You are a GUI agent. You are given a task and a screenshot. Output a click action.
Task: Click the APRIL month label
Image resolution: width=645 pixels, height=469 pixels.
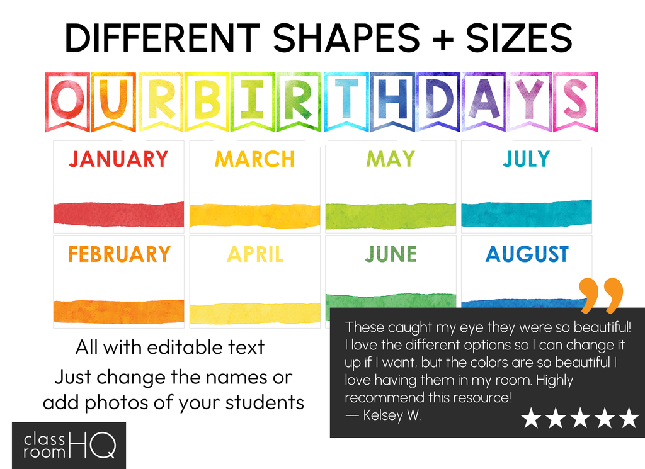[x=255, y=254]
